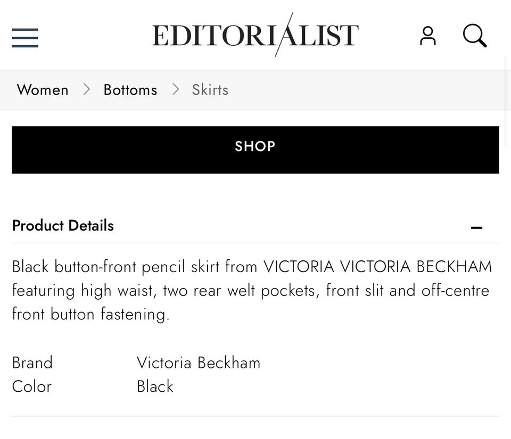Click VICTORIA VICTORIA BECKHAM in the description
Screen dimensions: 511x439
[378, 266]
